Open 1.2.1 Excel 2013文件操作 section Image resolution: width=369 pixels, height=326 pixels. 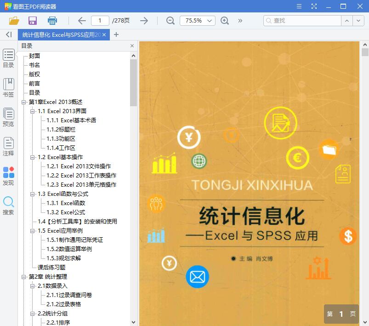pos(79,166)
